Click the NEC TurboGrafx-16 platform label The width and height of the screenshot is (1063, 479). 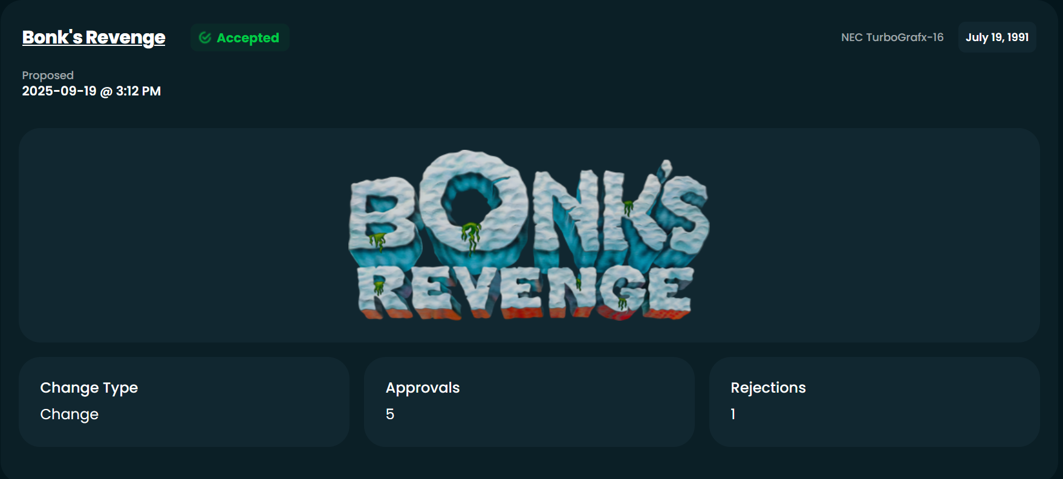pyautogui.click(x=892, y=37)
